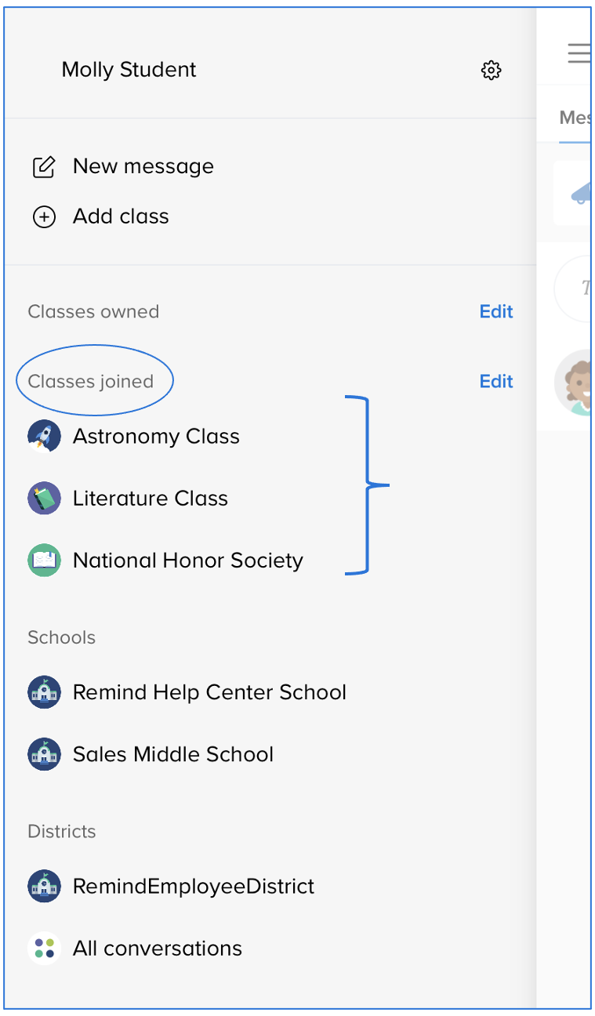Select National Honor Society

click(x=187, y=561)
